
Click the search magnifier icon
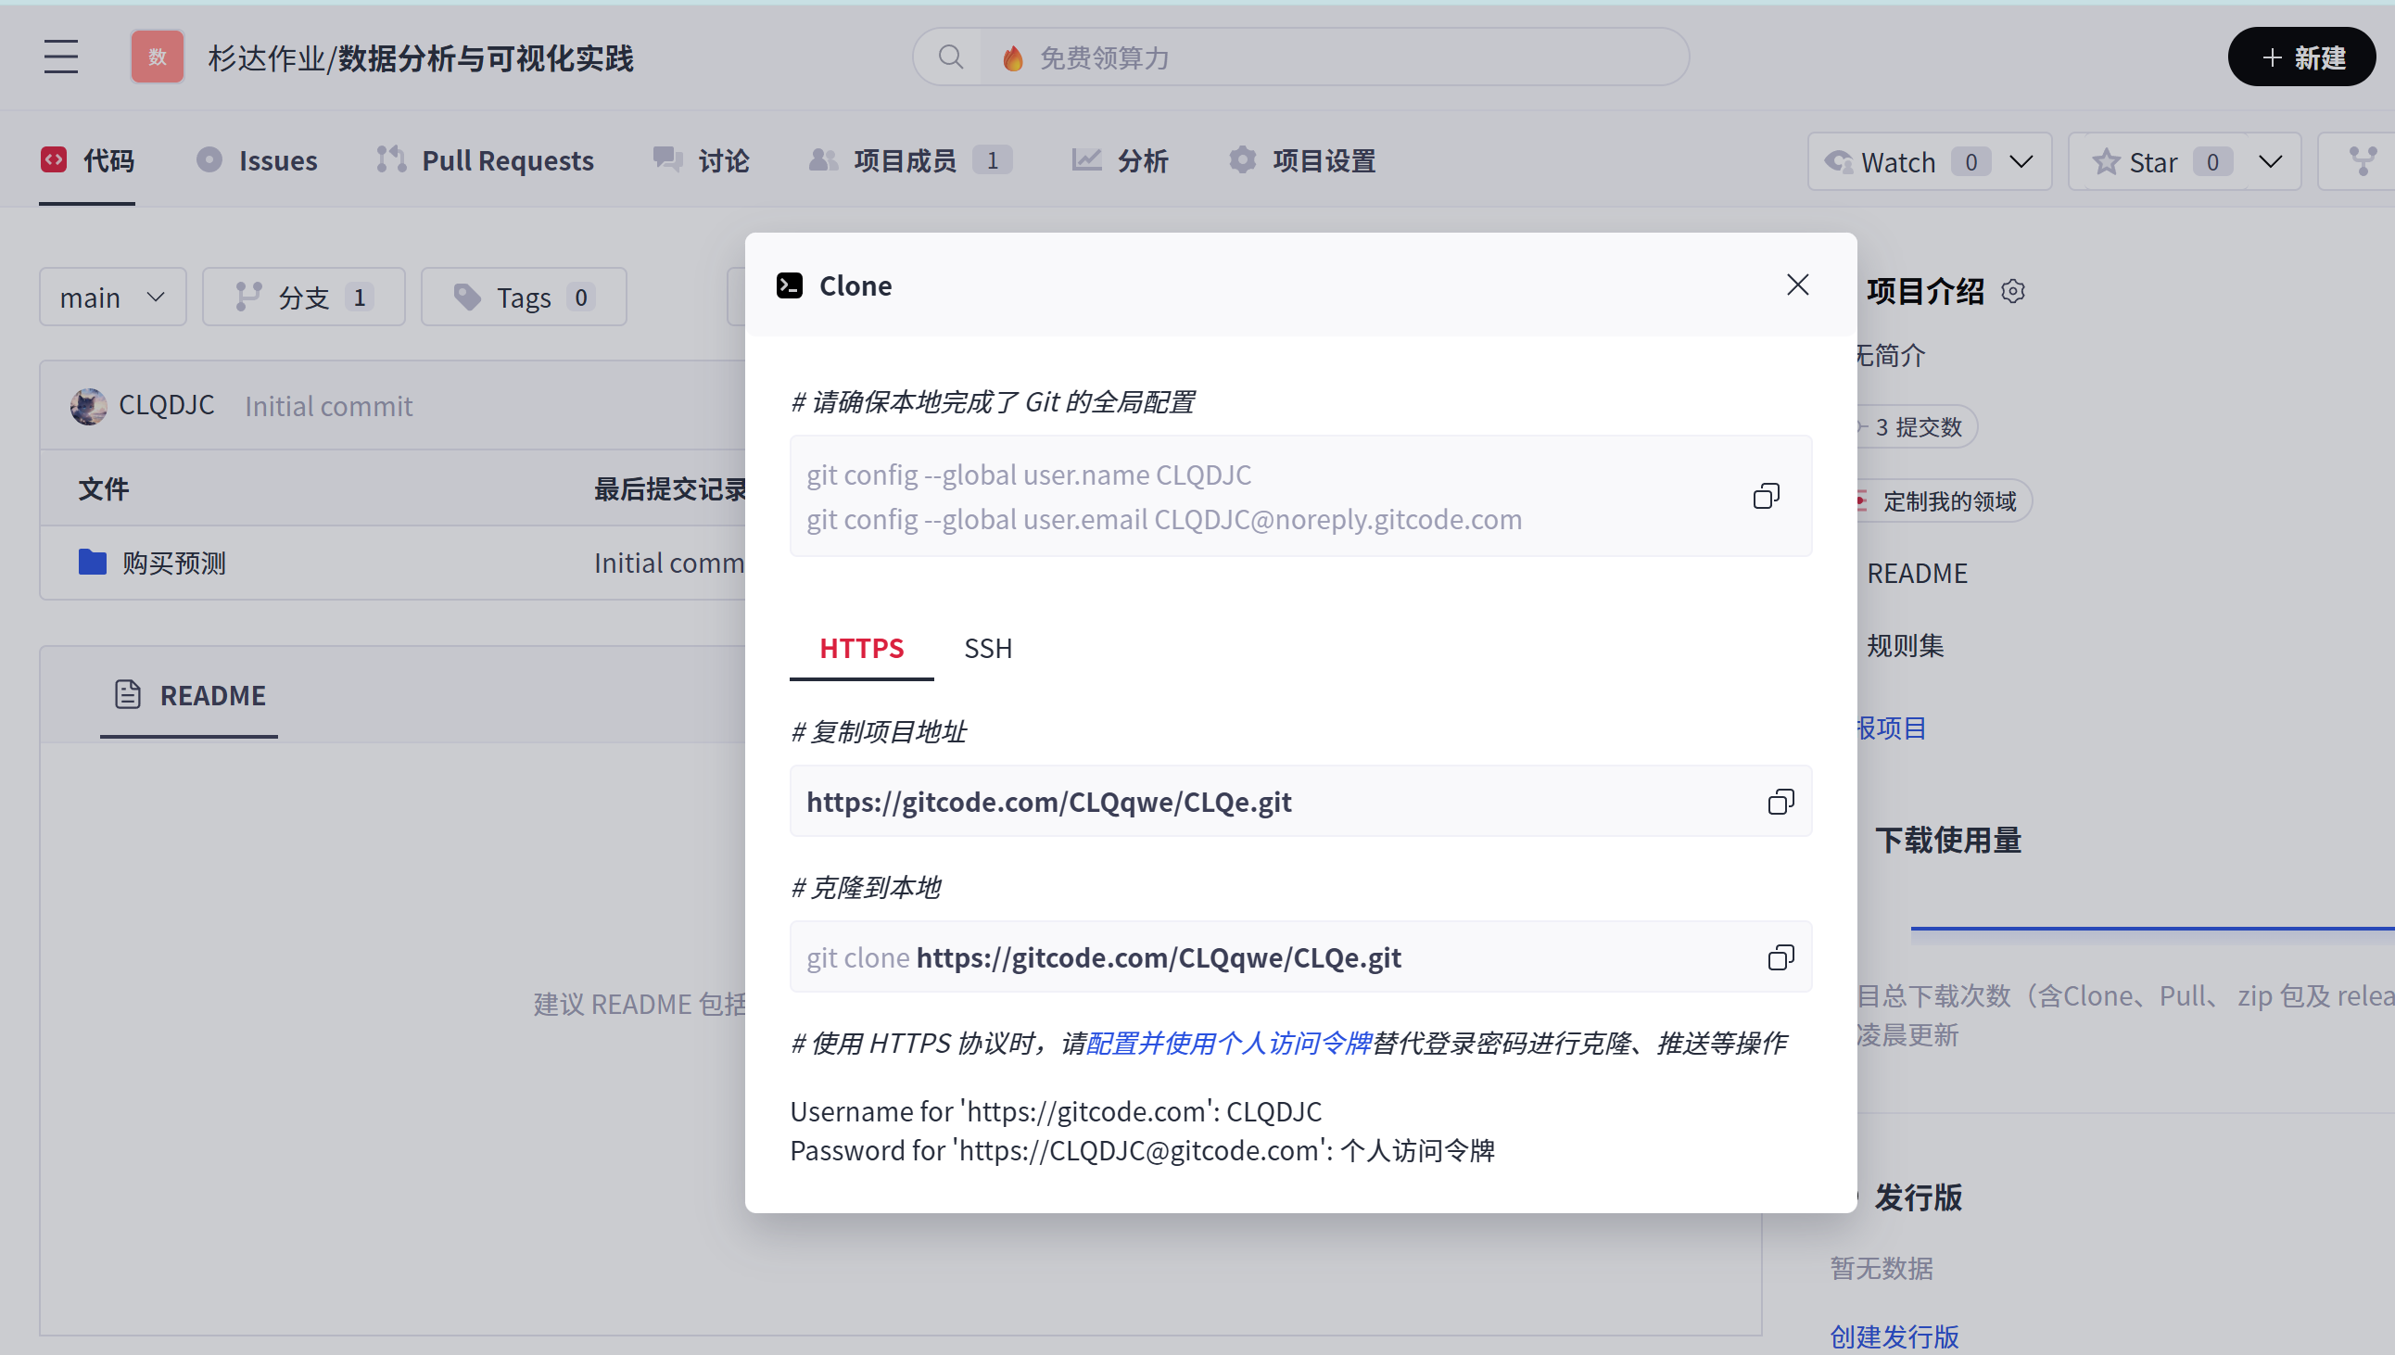950,57
